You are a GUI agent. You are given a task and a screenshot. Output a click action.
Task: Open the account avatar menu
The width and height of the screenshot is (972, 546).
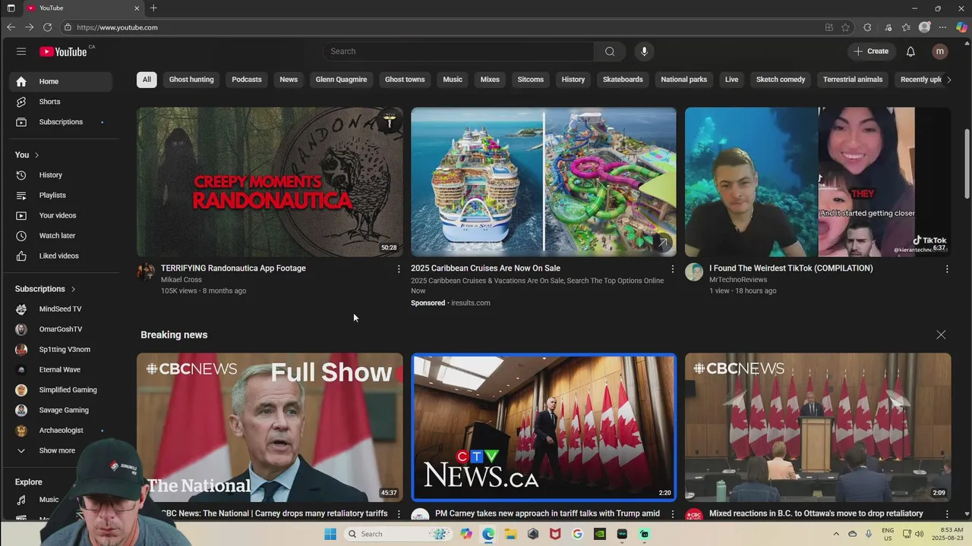click(x=940, y=52)
